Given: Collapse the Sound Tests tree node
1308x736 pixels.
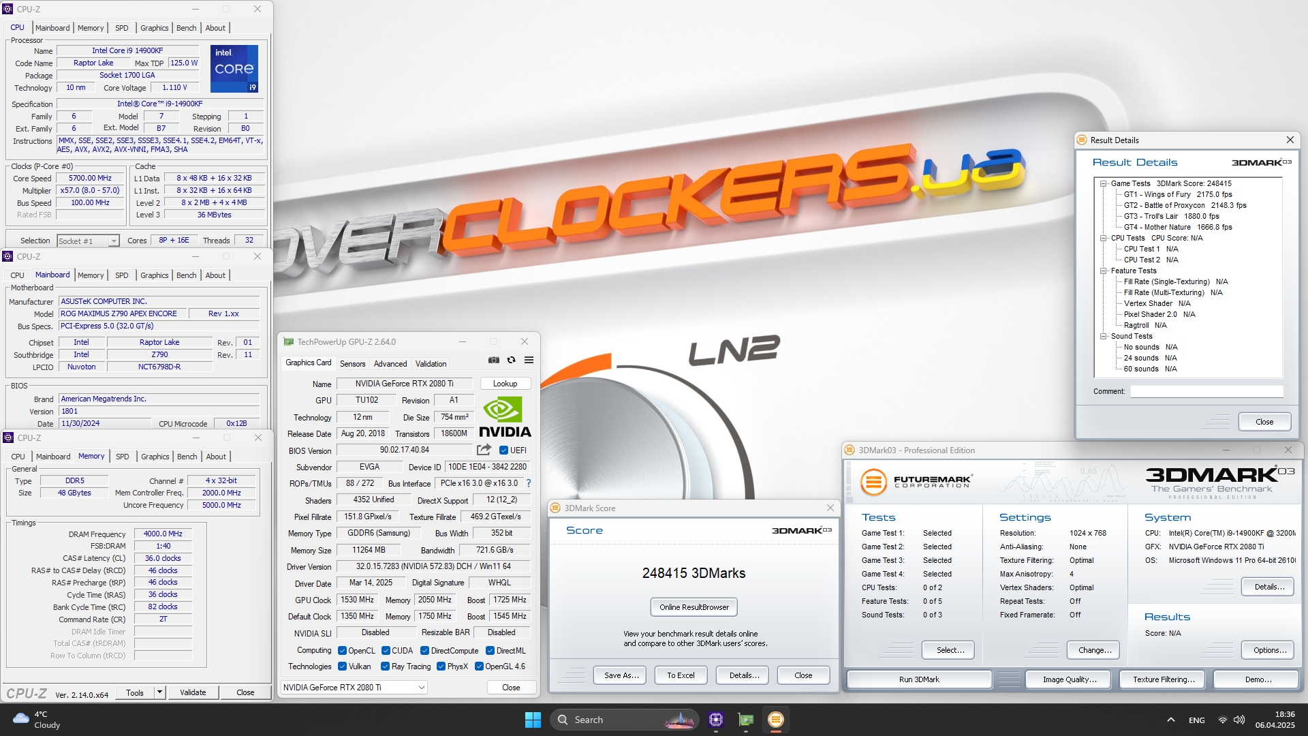Looking at the screenshot, I should [1103, 336].
